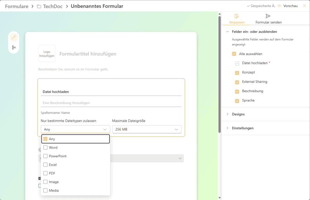This screenshot has width=310, height=200.
Task: Click the Datei hochladen required checkbox
Action: [x=237, y=63]
